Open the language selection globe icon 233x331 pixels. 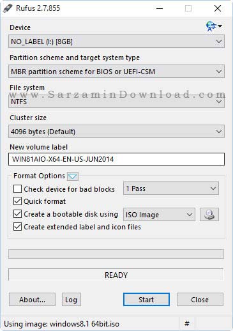pos(214,26)
